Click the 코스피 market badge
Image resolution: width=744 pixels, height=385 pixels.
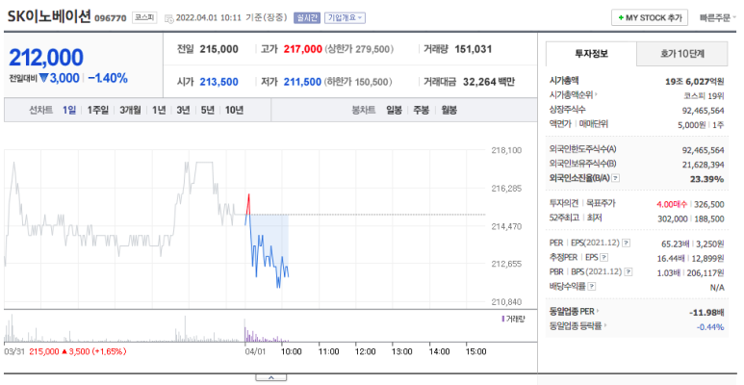[144, 17]
